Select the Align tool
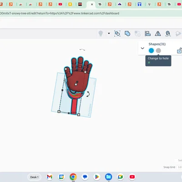Viewport: 182px width, 182px height. (x=147, y=34)
